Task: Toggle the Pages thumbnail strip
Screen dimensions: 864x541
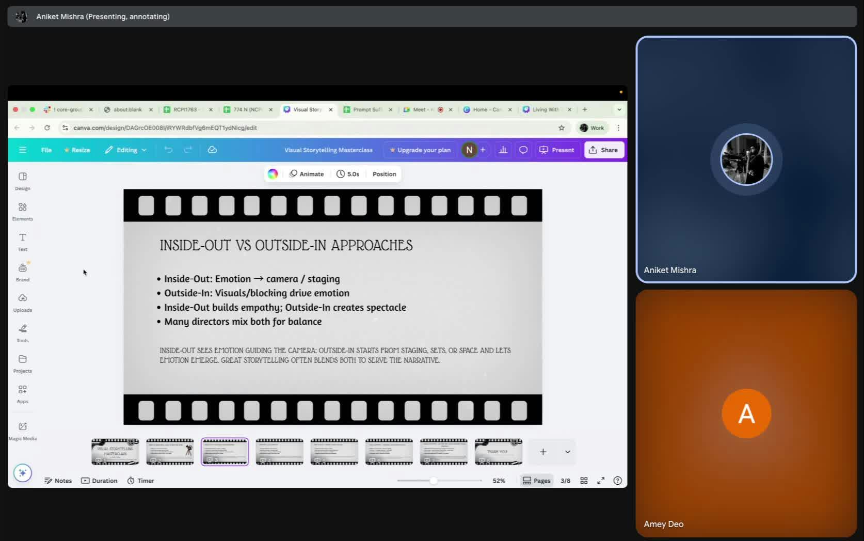Action: coord(537,481)
